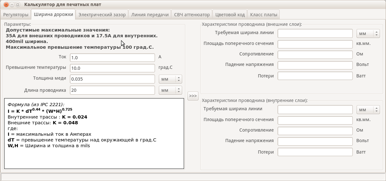Open the Электрический зазор tab
The image size is (386, 181).
click(103, 15)
